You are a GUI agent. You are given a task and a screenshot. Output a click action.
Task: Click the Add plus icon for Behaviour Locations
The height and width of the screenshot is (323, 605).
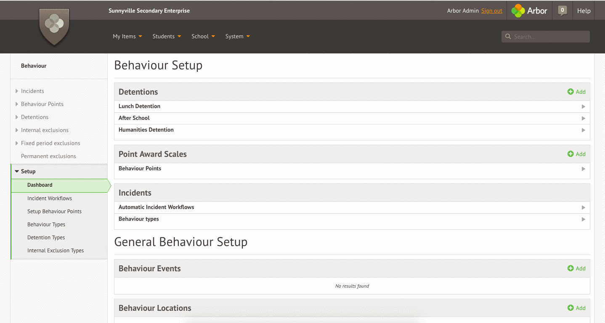click(571, 308)
